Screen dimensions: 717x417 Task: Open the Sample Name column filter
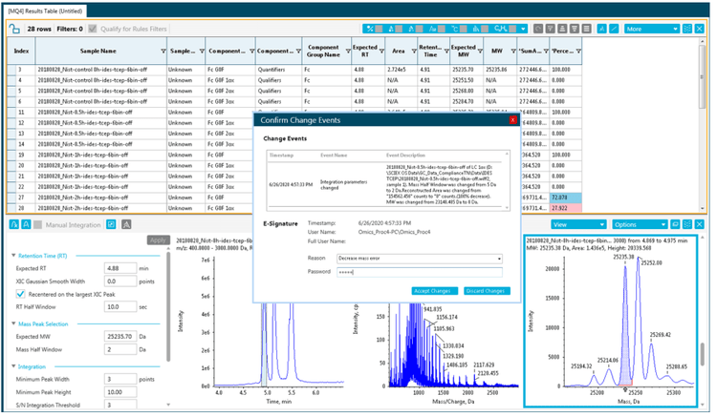[163, 52]
